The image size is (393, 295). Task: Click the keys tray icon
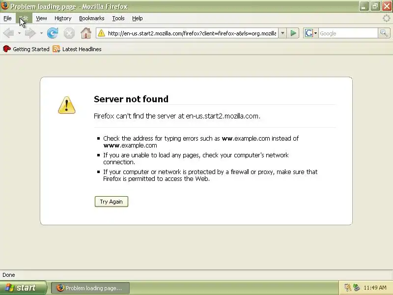(347, 288)
